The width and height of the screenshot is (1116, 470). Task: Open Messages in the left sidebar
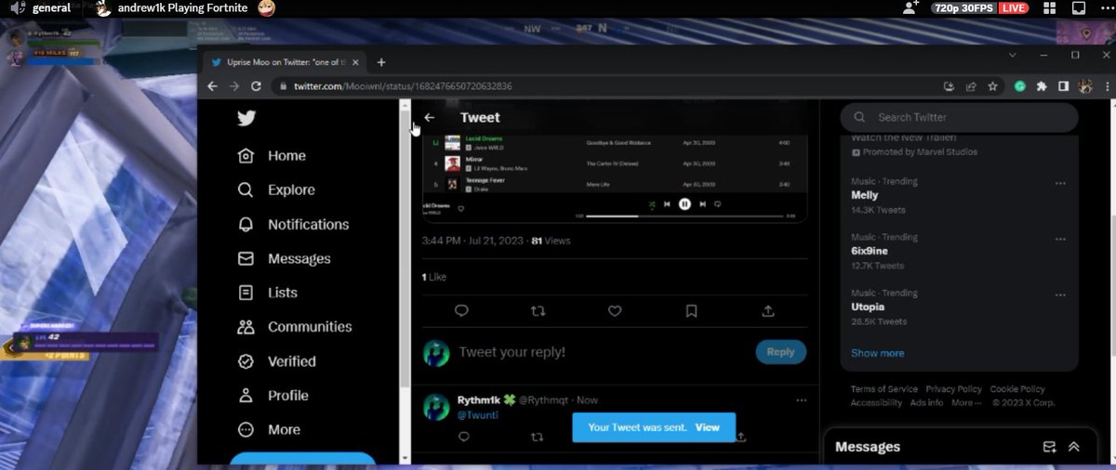pyautogui.click(x=284, y=258)
